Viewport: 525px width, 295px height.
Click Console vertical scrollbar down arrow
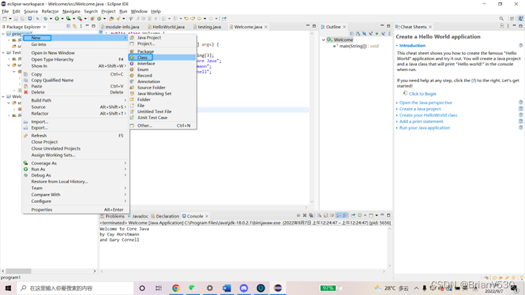[390, 265]
